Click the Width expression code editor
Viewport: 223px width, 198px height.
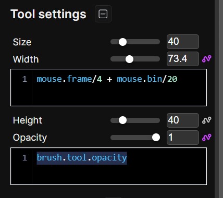point(108,88)
